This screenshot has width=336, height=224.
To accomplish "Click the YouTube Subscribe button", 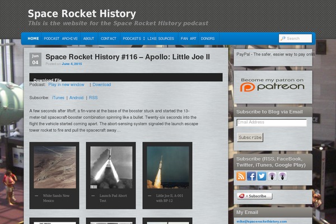I will (x=255, y=196).
